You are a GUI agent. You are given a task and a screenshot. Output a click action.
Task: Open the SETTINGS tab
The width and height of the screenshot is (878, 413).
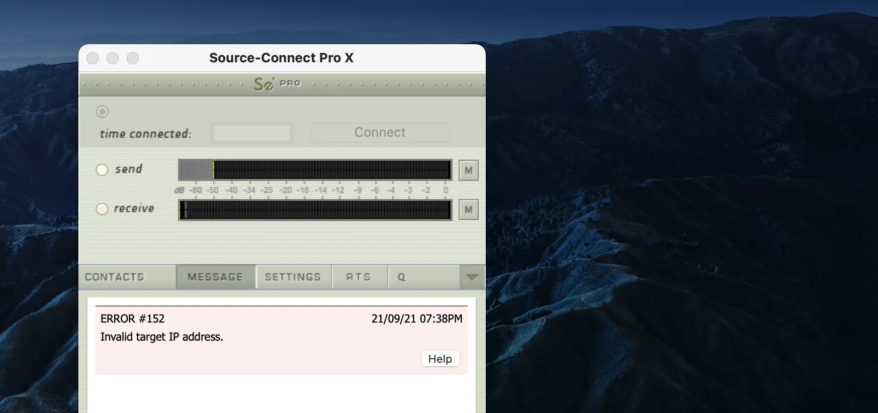coord(293,277)
